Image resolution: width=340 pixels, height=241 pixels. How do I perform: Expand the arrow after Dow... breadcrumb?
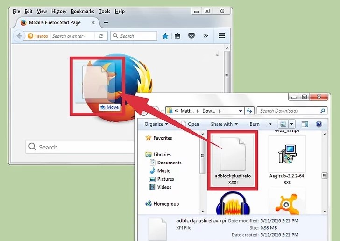220,111
